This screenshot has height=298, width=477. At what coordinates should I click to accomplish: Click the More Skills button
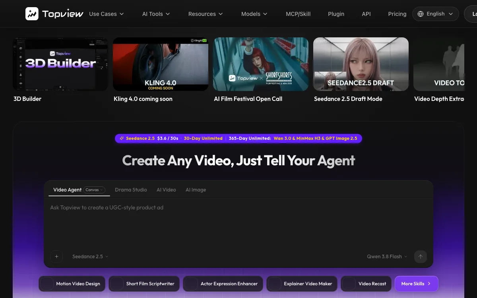coord(416,284)
